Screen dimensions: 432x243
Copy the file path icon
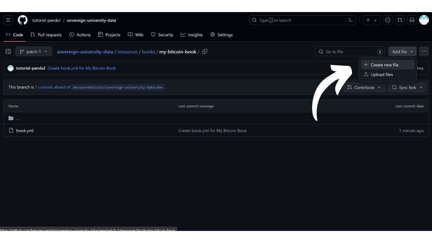(x=205, y=52)
